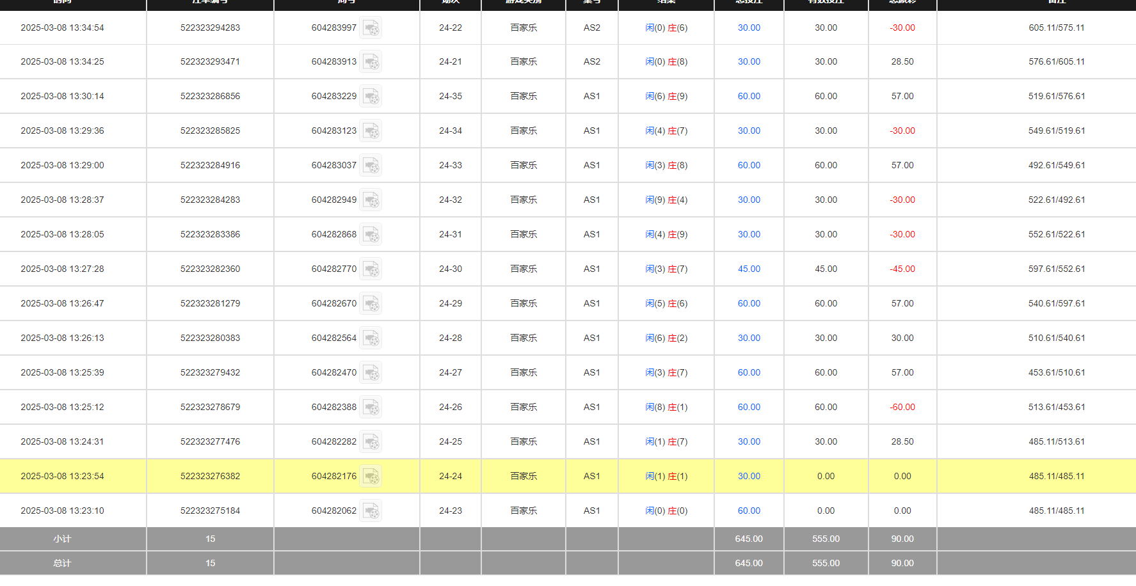Open the 30.00 bet link in highlighted row 24-24
Screen dimensions: 1136x586
[x=749, y=477]
